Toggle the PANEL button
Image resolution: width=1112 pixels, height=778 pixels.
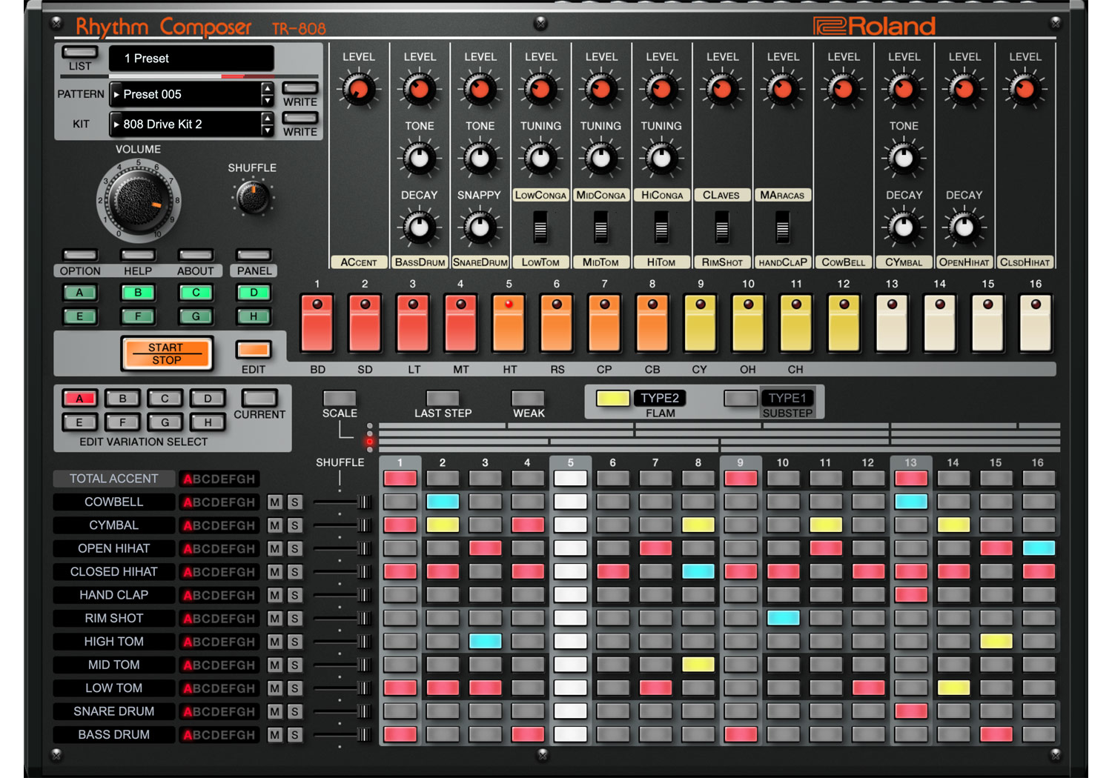point(254,255)
